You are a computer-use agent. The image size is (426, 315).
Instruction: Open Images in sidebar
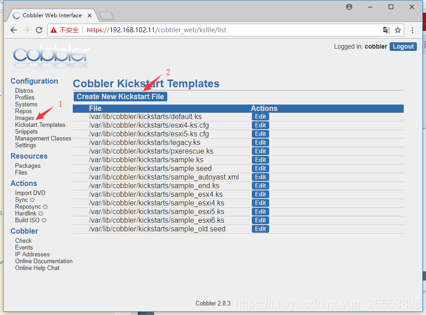coord(25,118)
